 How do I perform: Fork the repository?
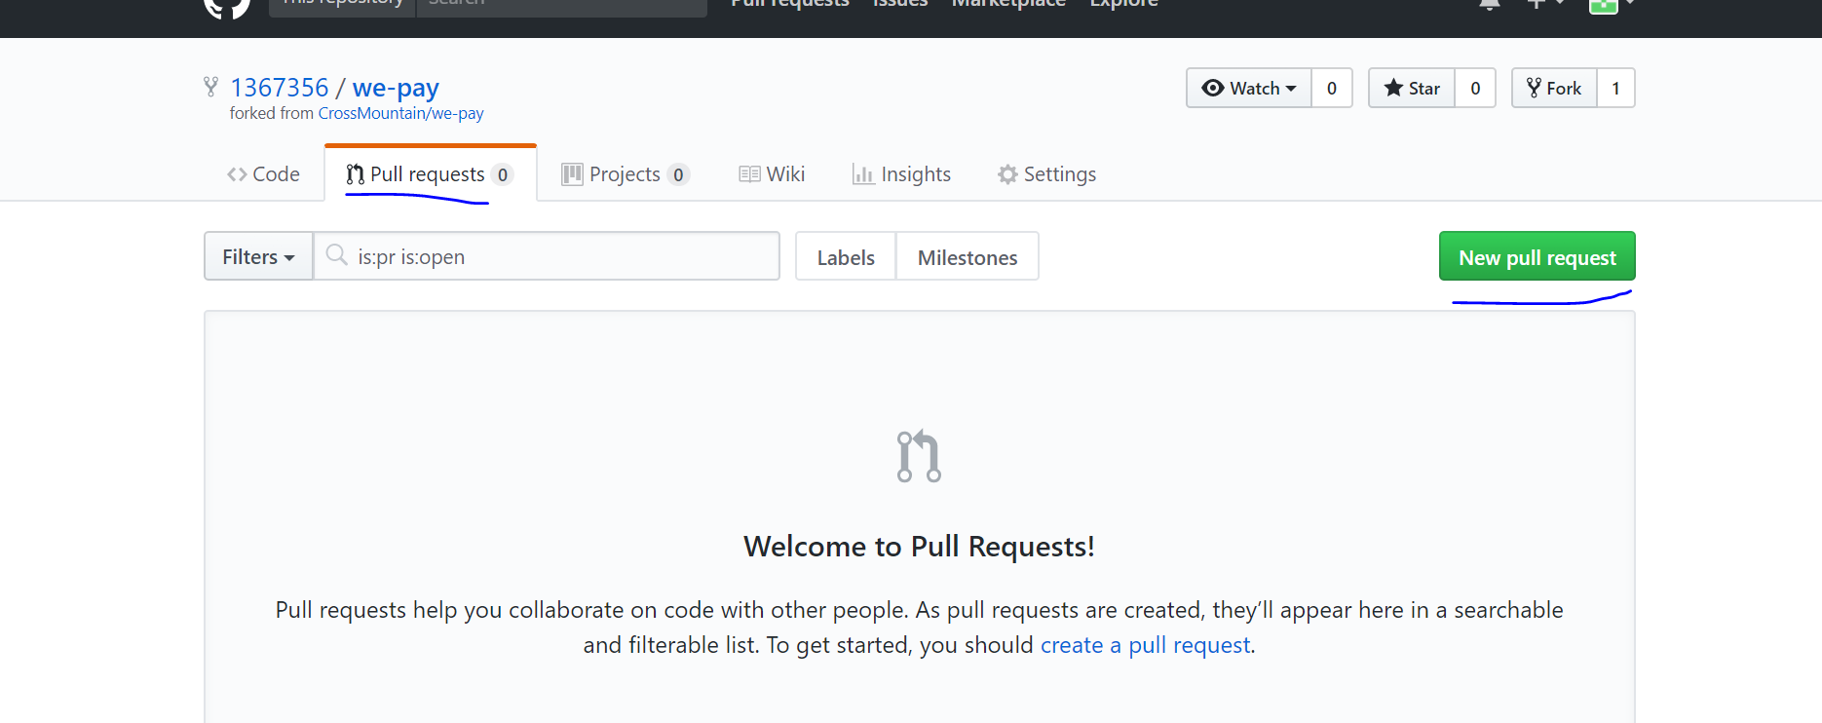point(1554,88)
